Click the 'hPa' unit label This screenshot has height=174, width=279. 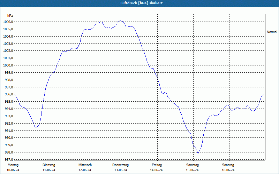10,16
